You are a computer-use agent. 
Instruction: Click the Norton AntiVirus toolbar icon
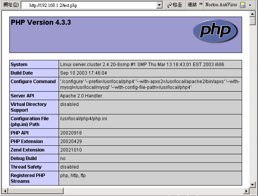(242, 5)
